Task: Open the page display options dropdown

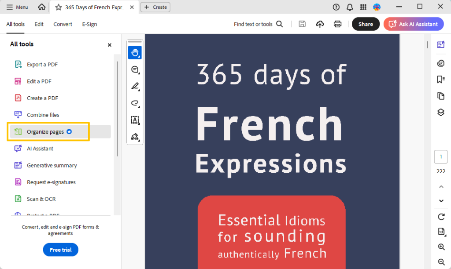Action: point(441,232)
